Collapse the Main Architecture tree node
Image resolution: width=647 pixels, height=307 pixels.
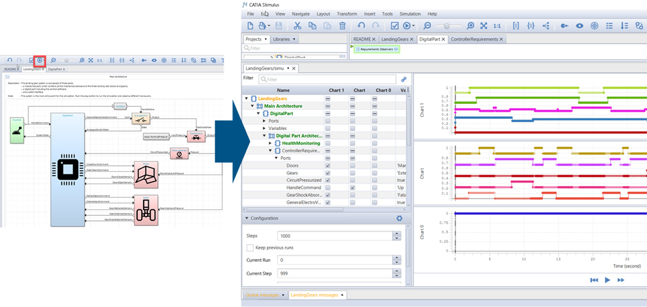pos(252,106)
